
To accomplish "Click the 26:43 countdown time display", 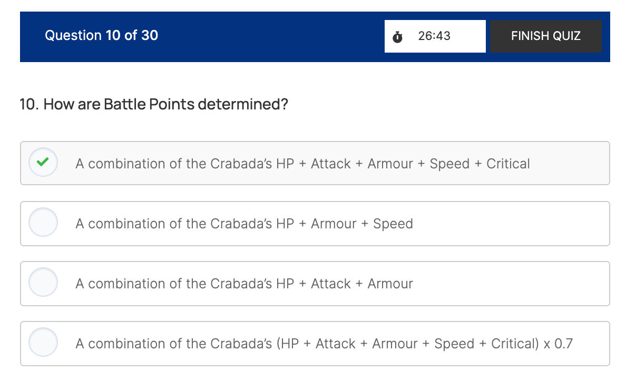I will [434, 36].
